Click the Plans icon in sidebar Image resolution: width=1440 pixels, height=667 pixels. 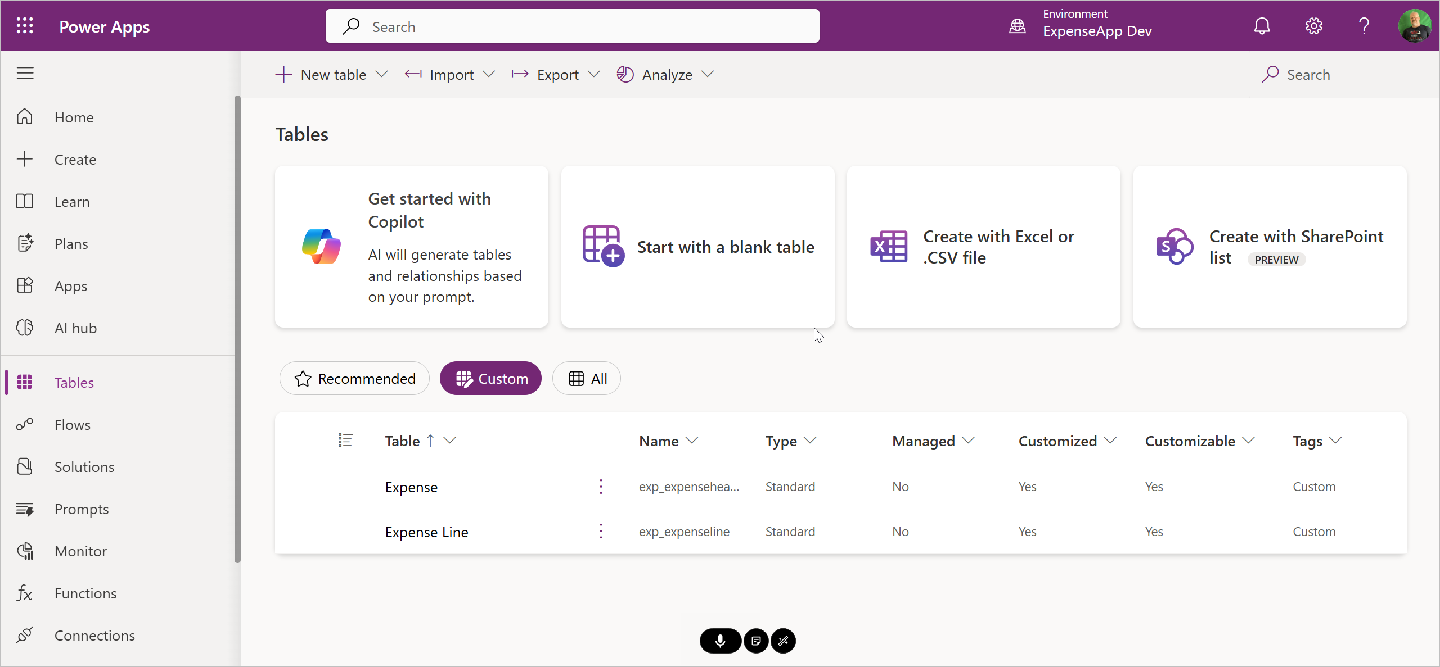click(x=25, y=243)
